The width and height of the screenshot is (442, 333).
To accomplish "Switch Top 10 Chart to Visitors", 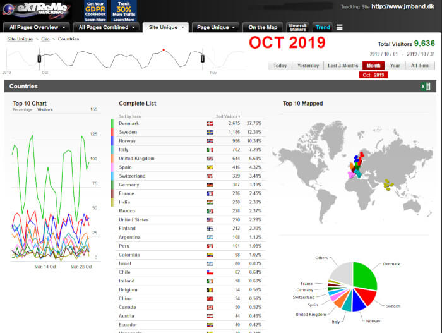I will tap(45, 110).
